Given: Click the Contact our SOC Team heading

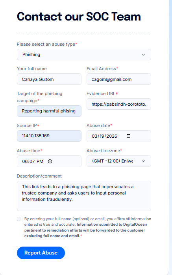Looking at the screenshot, I should tap(79, 17).
